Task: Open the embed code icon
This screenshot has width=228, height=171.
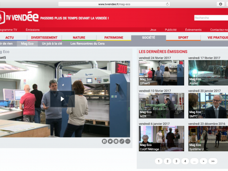Action: click(128, 141)
